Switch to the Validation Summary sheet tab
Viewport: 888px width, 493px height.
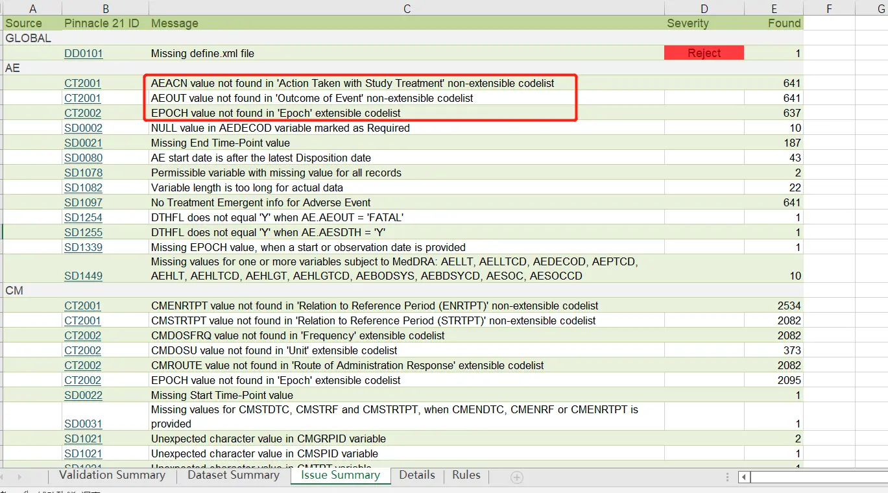[x=112, y=475]
